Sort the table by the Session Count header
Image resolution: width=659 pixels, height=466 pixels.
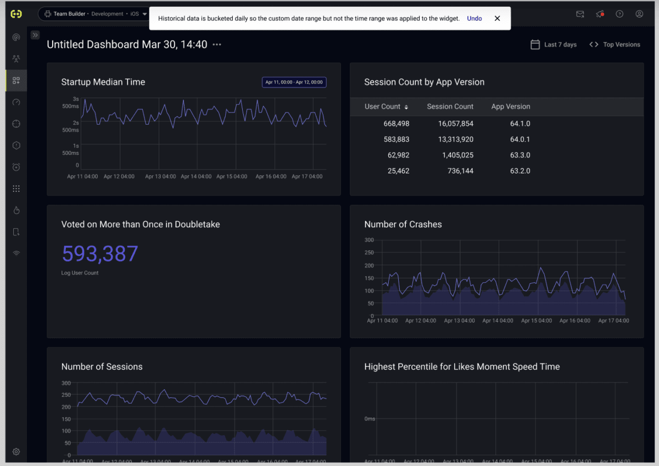450,106
